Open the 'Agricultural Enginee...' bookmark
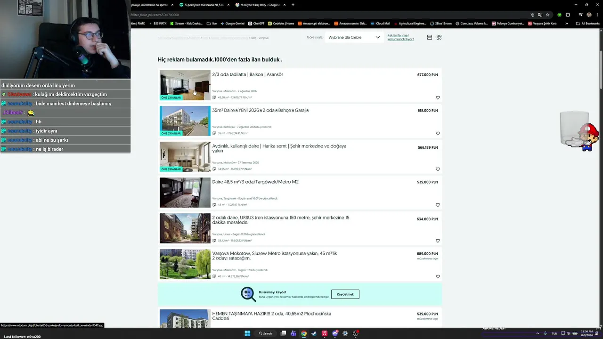Image resolution: width=603 pixels, height=339 pixels. (x=410, y=24)
